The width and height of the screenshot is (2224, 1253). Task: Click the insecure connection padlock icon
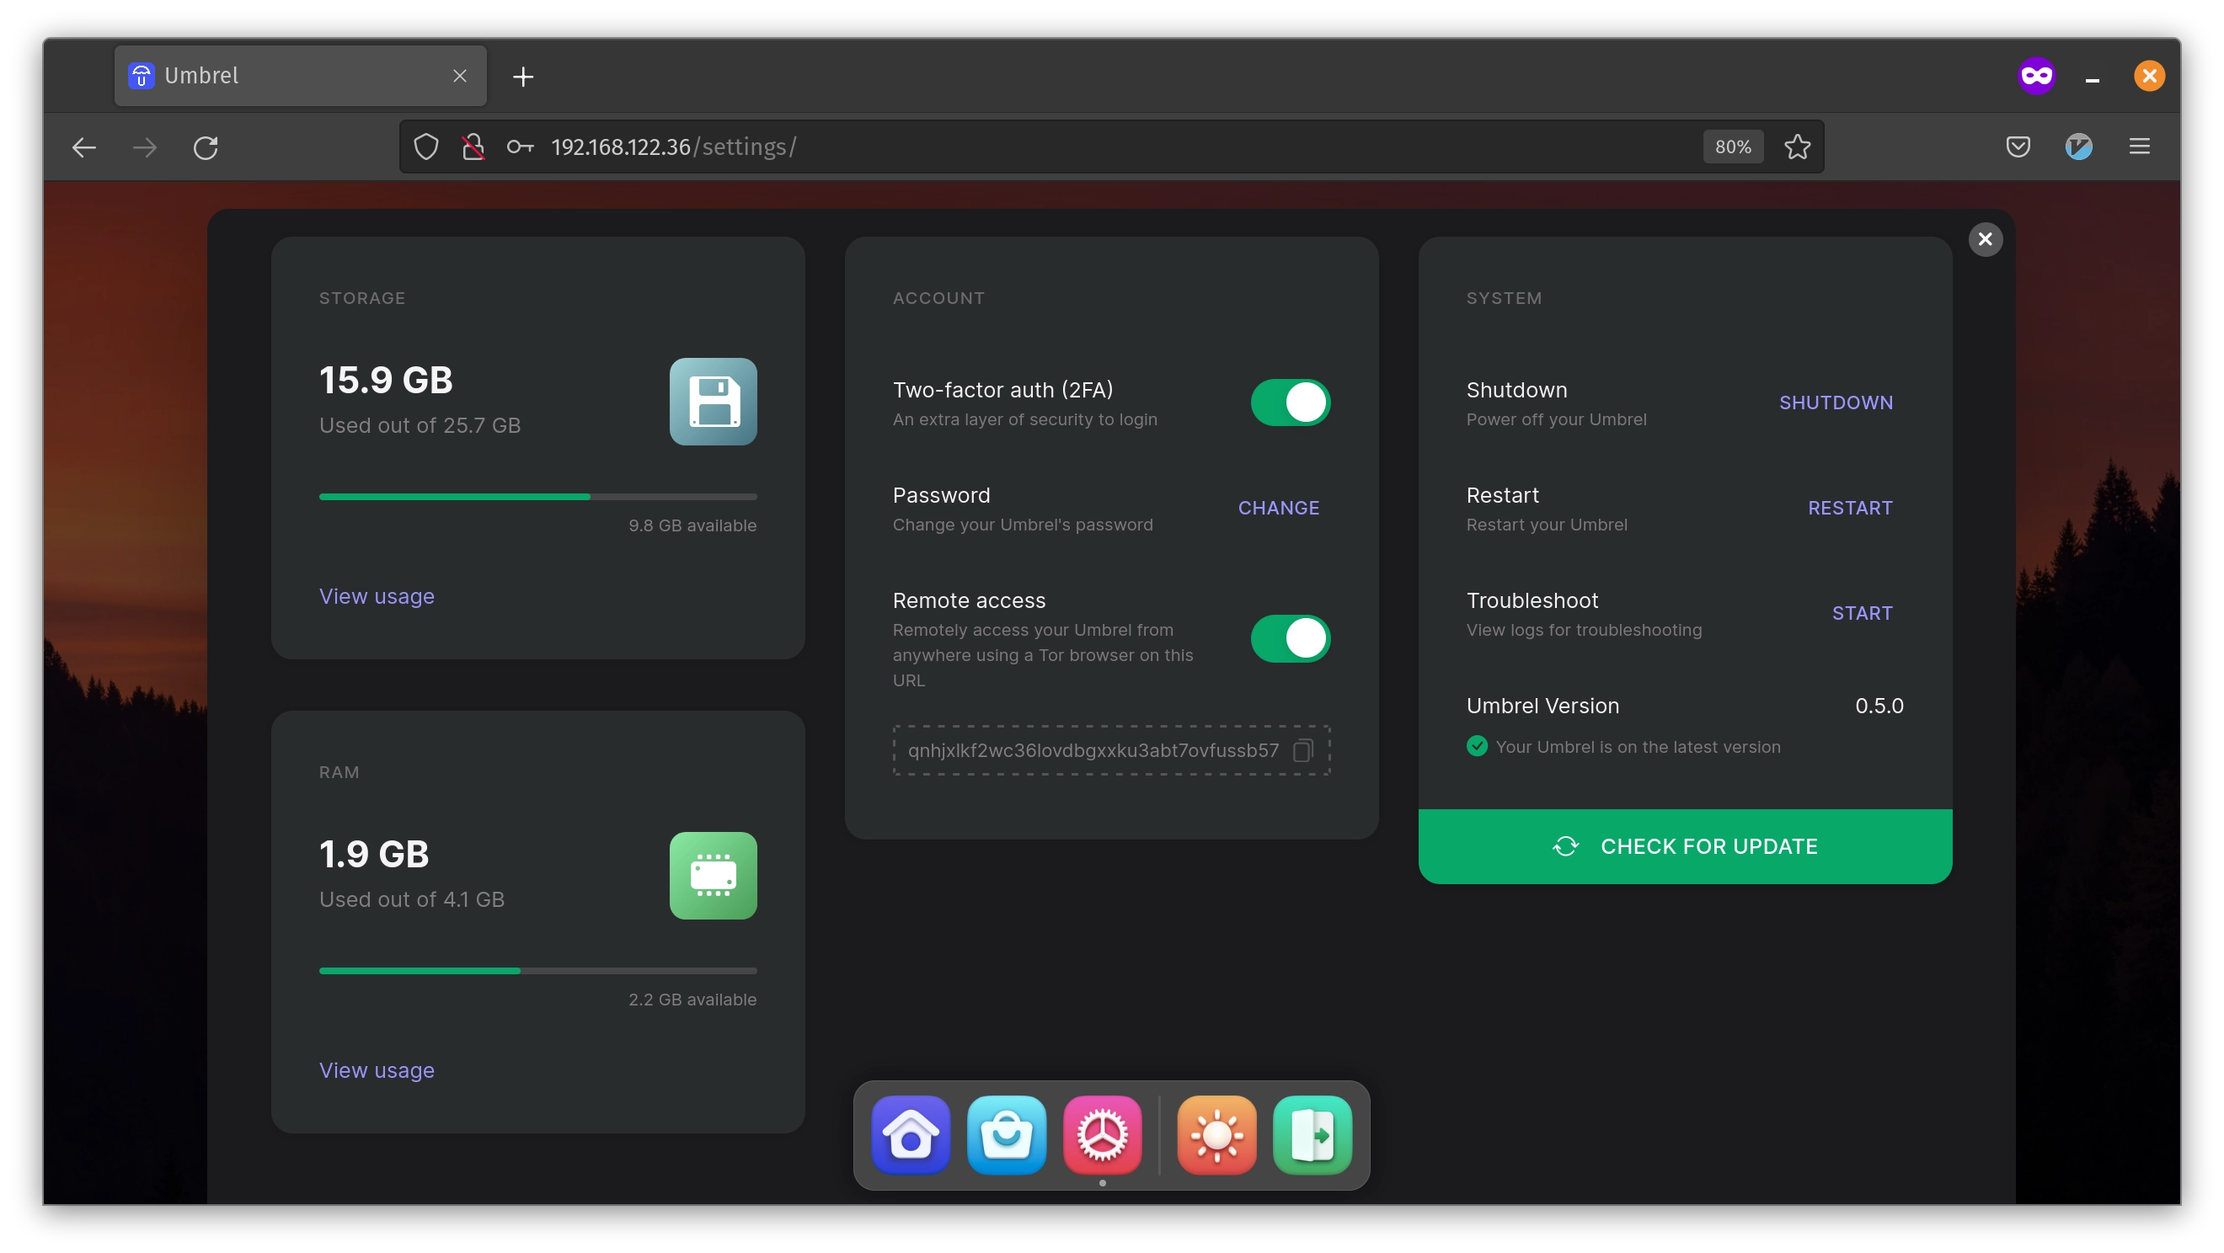click(x=473, y=147)
